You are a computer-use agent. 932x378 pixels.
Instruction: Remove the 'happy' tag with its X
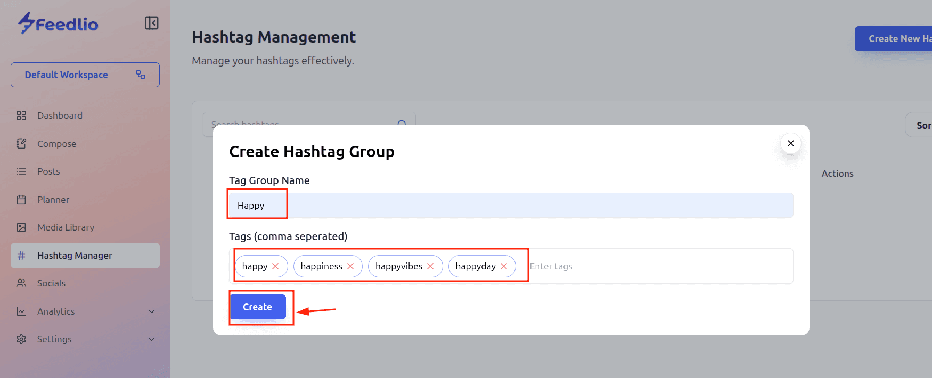pos(275,266)
